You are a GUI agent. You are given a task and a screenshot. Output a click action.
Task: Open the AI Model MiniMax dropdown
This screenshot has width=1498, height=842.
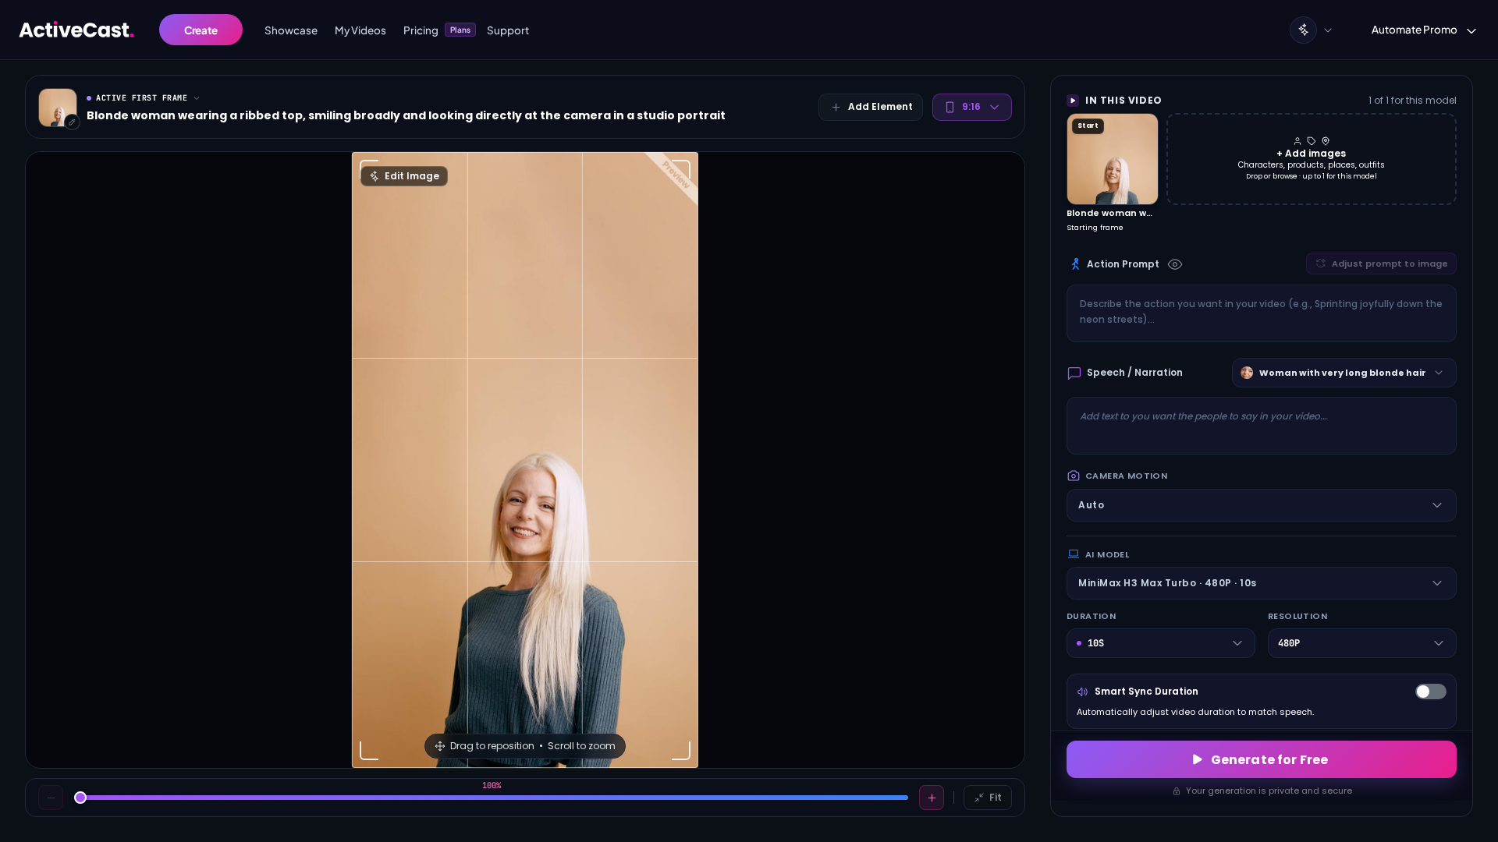[x=1262, y=583]
